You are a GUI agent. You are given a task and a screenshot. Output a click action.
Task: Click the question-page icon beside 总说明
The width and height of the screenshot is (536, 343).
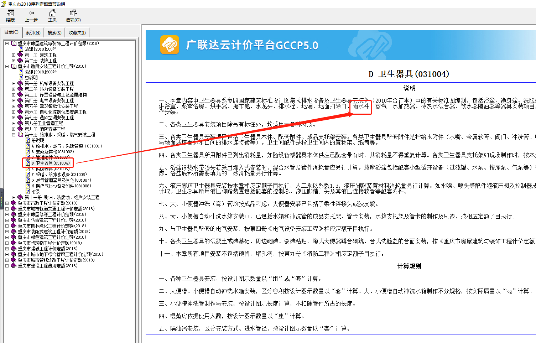[x=21, y=78]
